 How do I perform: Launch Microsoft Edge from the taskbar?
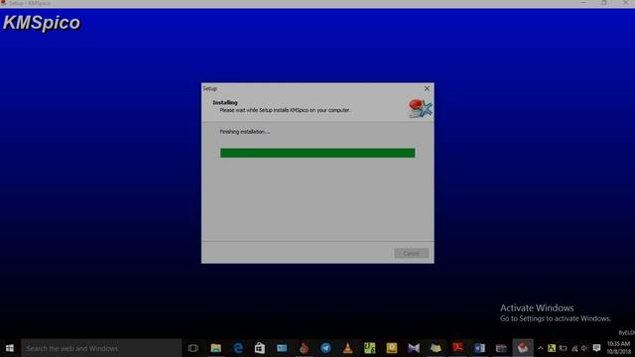(238, 348)
